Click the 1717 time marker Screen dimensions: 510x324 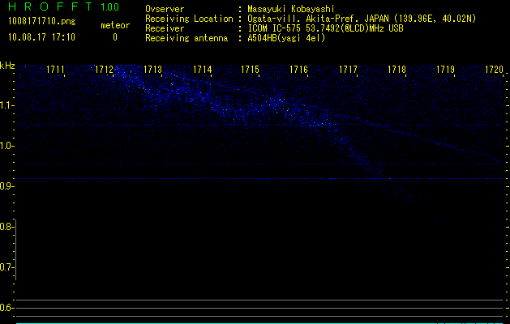pos(348,70)
